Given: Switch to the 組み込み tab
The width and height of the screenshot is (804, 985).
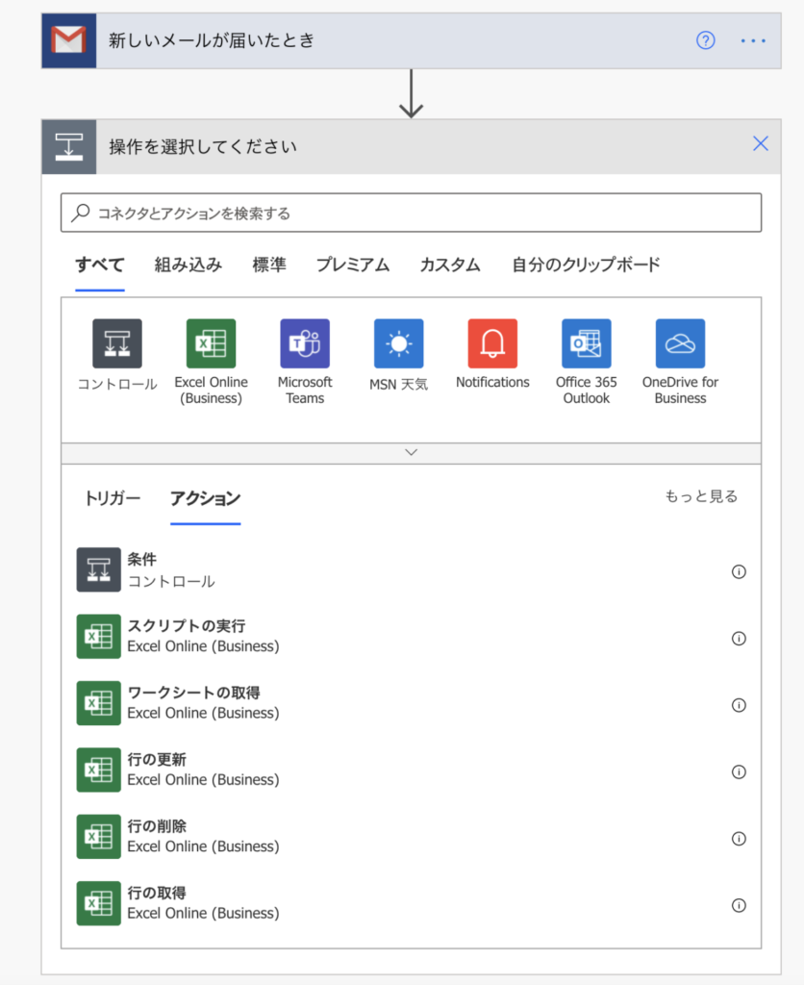Looking at the screenshot, I should (x=188, y=265).
